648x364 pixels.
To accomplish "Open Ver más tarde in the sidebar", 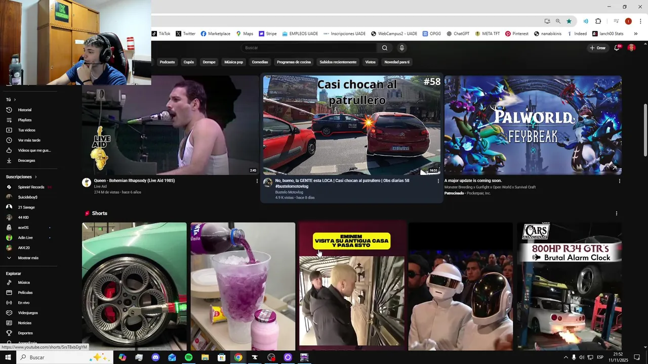I will 28,140.
